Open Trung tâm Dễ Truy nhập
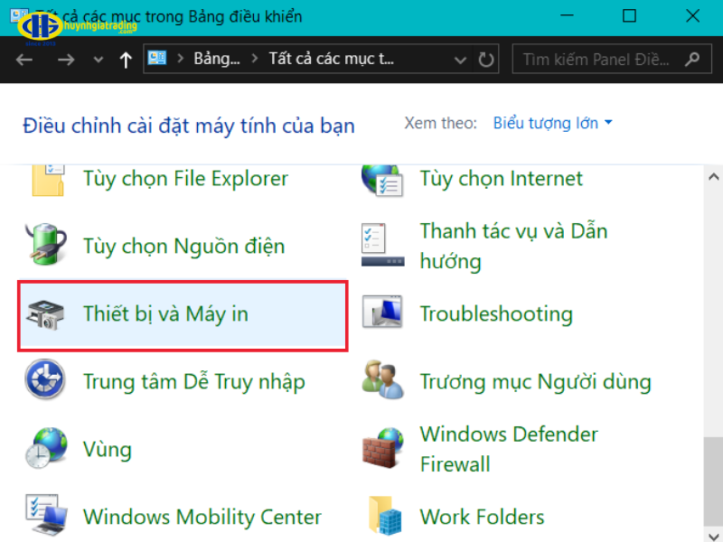The height and width of the screenshot is (542, 723). tap(193, 382)
